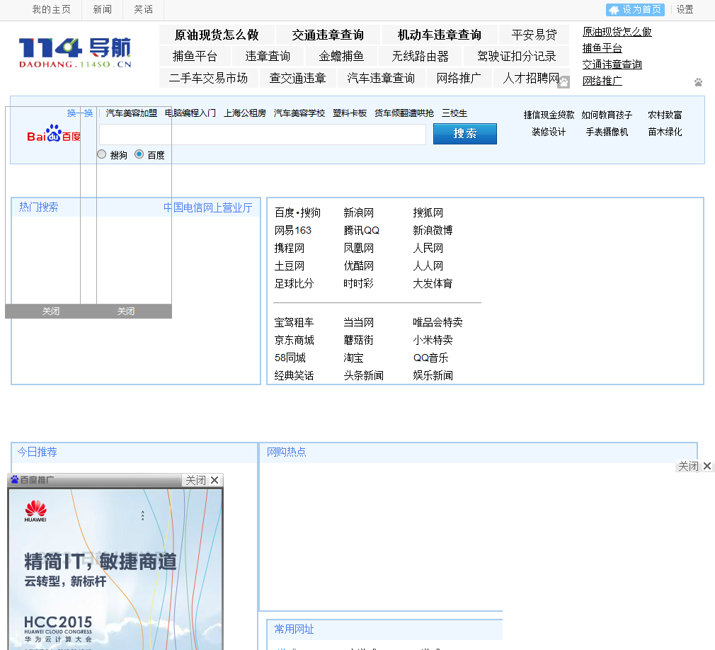Open 腾讯QQ site link
This screenshot has height=650, width=715.
click(361, 230)
